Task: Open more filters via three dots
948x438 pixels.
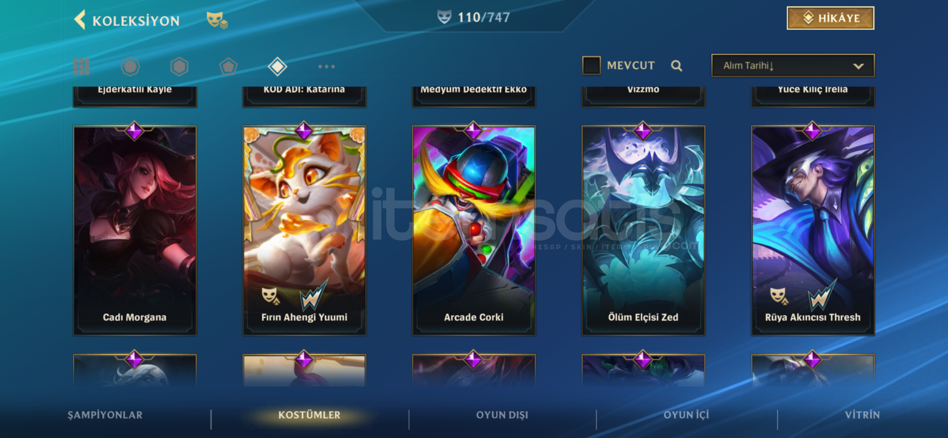Action: click(327, 67)
